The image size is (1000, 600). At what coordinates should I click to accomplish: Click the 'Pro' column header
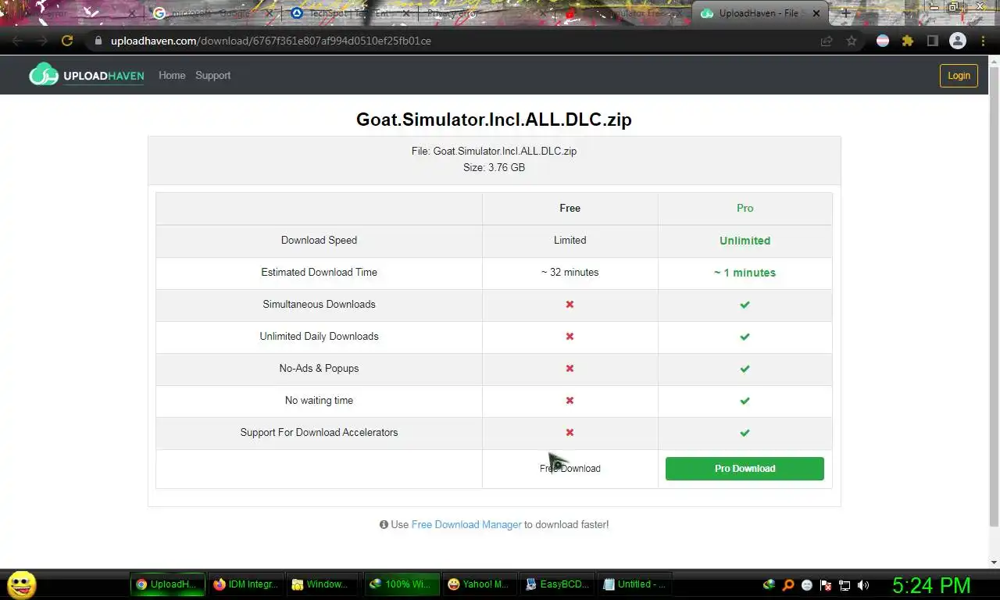[x=745, y=208]
